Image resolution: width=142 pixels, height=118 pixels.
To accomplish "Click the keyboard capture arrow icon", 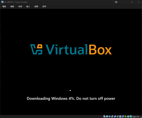I will click(x=131, y=117).
